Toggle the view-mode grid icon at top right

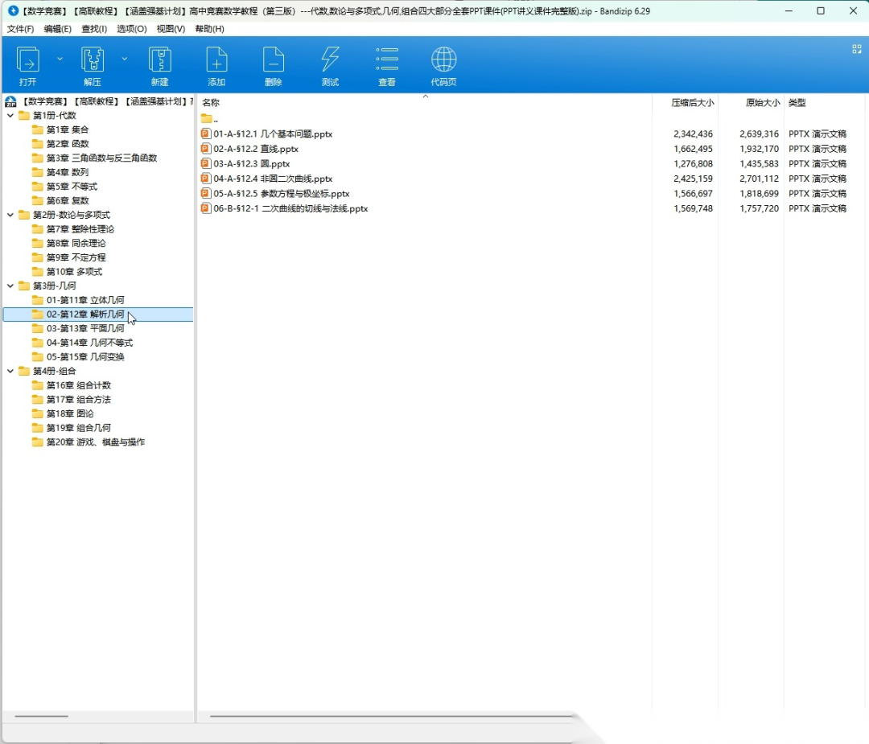click(x=857, y=49)
